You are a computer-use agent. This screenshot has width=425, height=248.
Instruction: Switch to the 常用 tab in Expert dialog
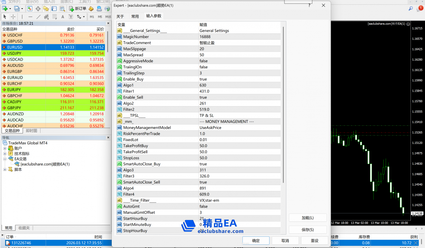point(135,17)
